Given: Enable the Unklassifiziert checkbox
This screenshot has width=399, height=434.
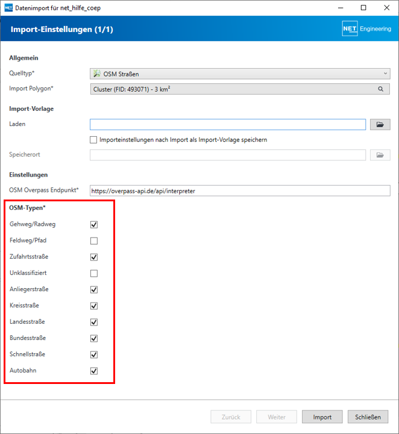Looking at the screenshot, I should 94,273.
